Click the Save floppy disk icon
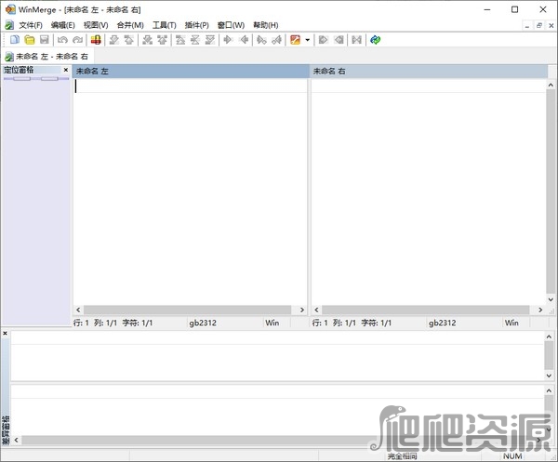 (x=44, y=40)
